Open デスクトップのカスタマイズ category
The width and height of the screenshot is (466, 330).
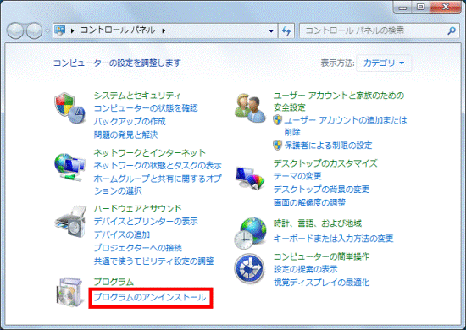tap(325, 163)
